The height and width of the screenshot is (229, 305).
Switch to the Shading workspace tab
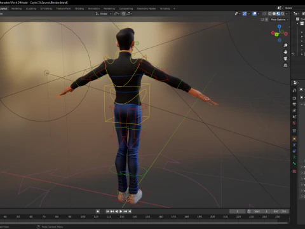tap(79, 8)
